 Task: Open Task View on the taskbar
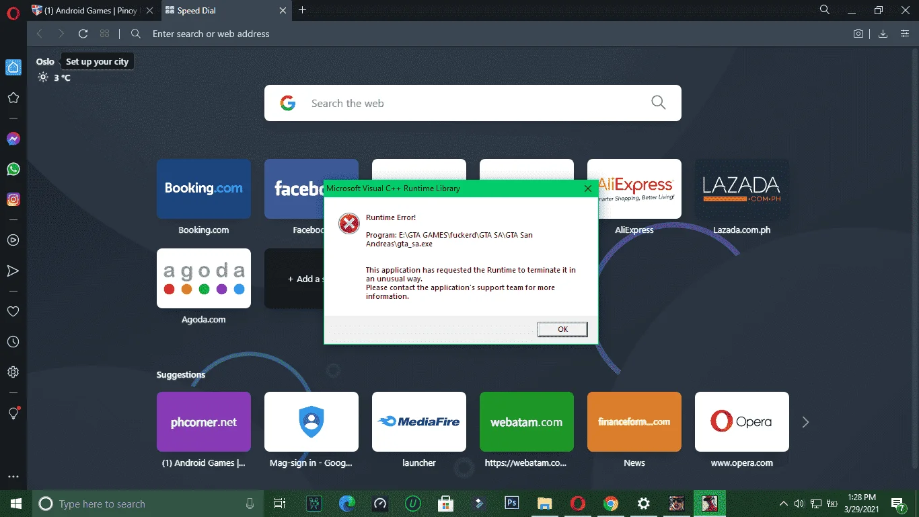280,504
